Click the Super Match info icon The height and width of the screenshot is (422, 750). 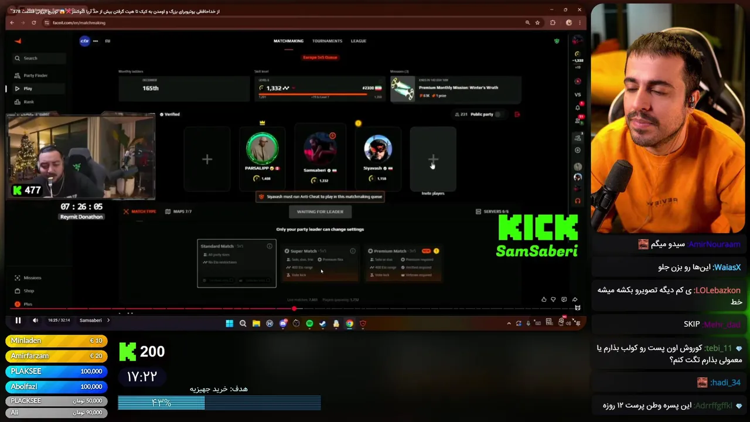pos(353,251)
